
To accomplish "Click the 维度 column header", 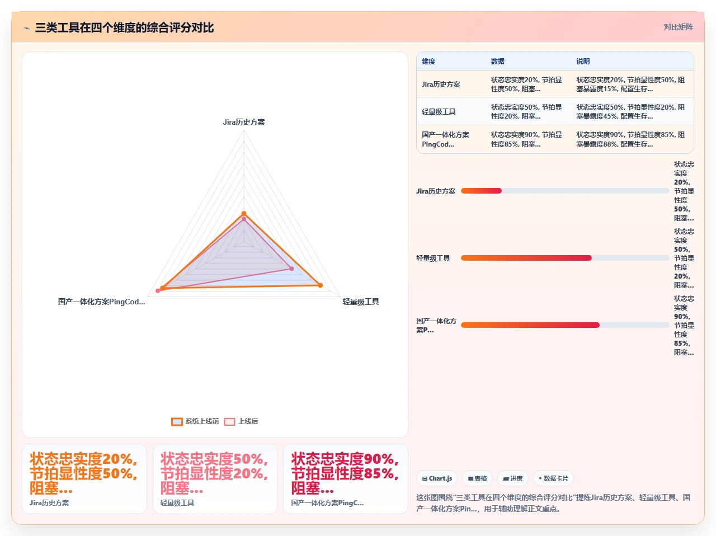I will click(x=428, y=62).
